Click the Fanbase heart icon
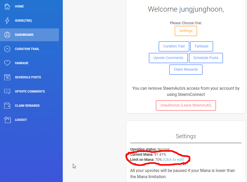Viewport: 247px width, 182px height. (x=7, y=63)
